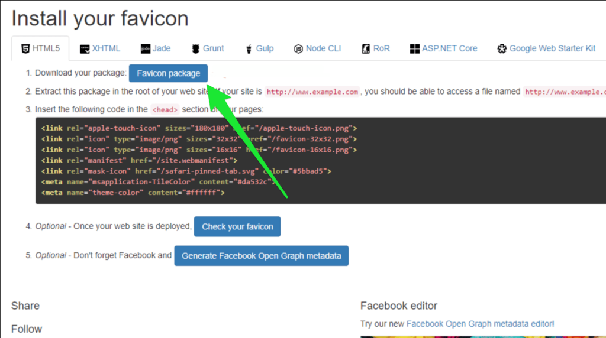Click the Node CLI hexagon icon
This screenshot has height=338, width=606.
[x=298, y=48]
